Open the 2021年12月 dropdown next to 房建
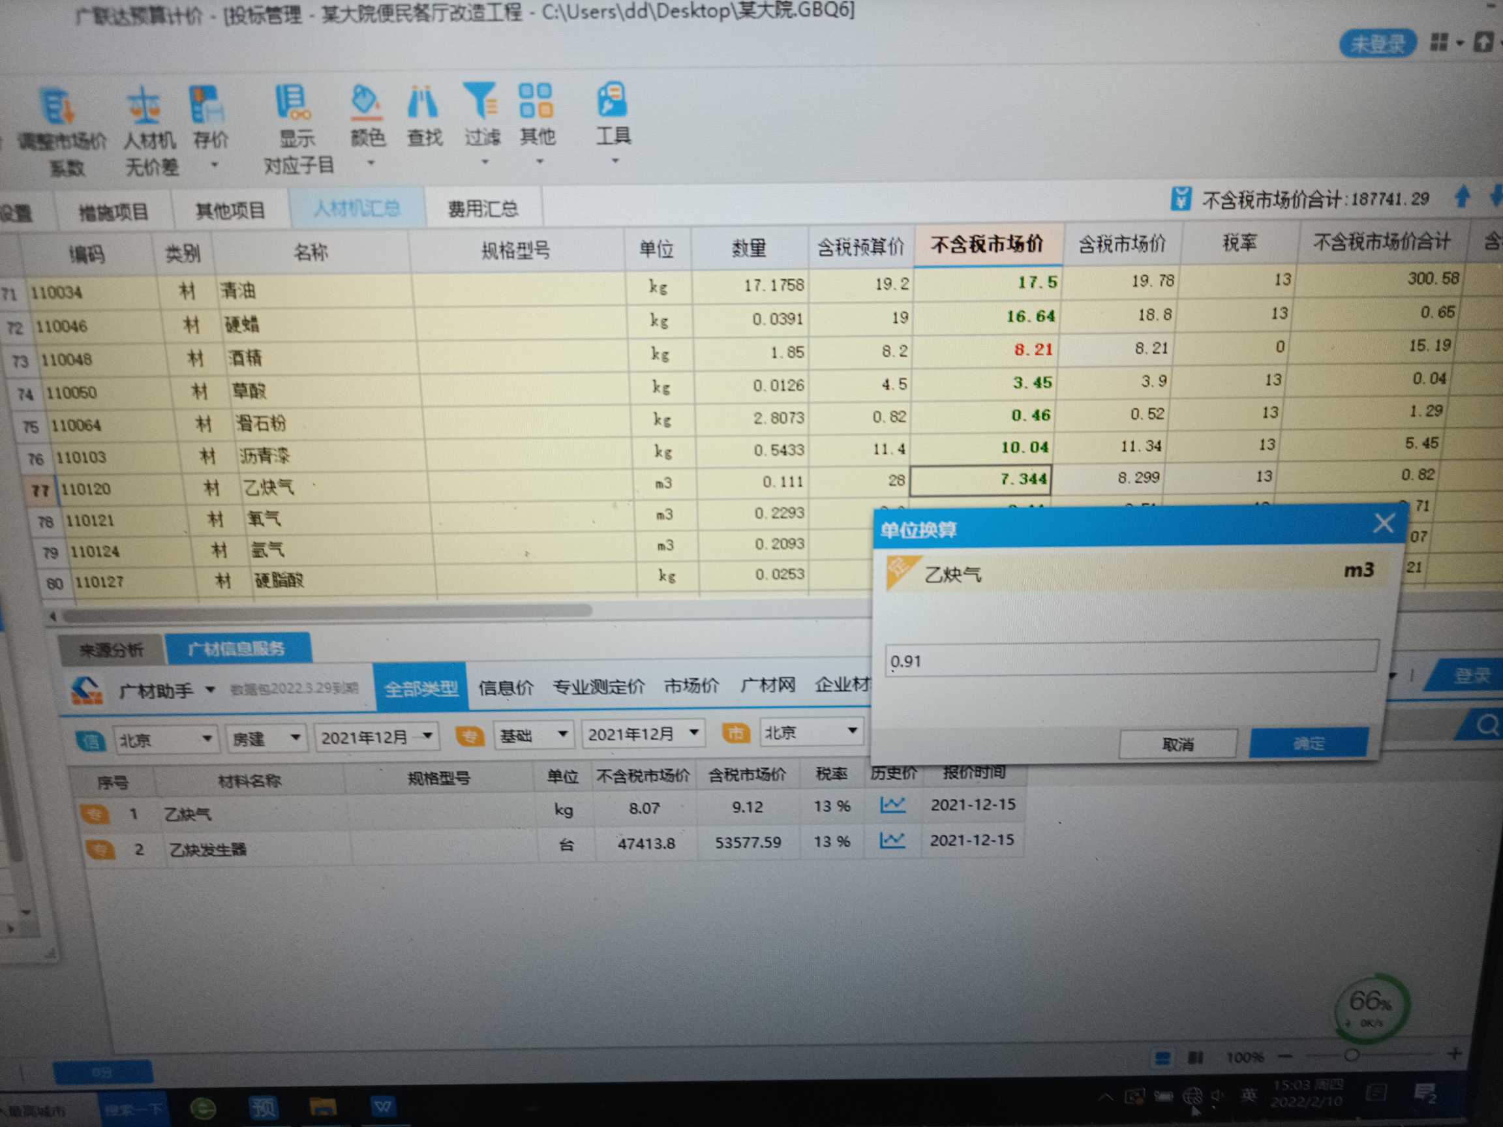 376,737
